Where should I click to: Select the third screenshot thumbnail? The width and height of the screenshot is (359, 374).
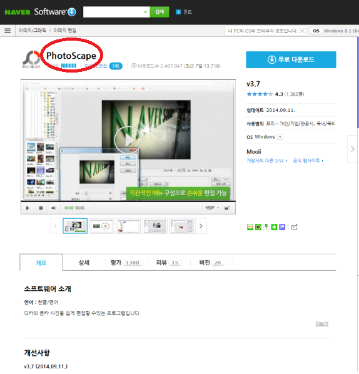tap(128, 226)
